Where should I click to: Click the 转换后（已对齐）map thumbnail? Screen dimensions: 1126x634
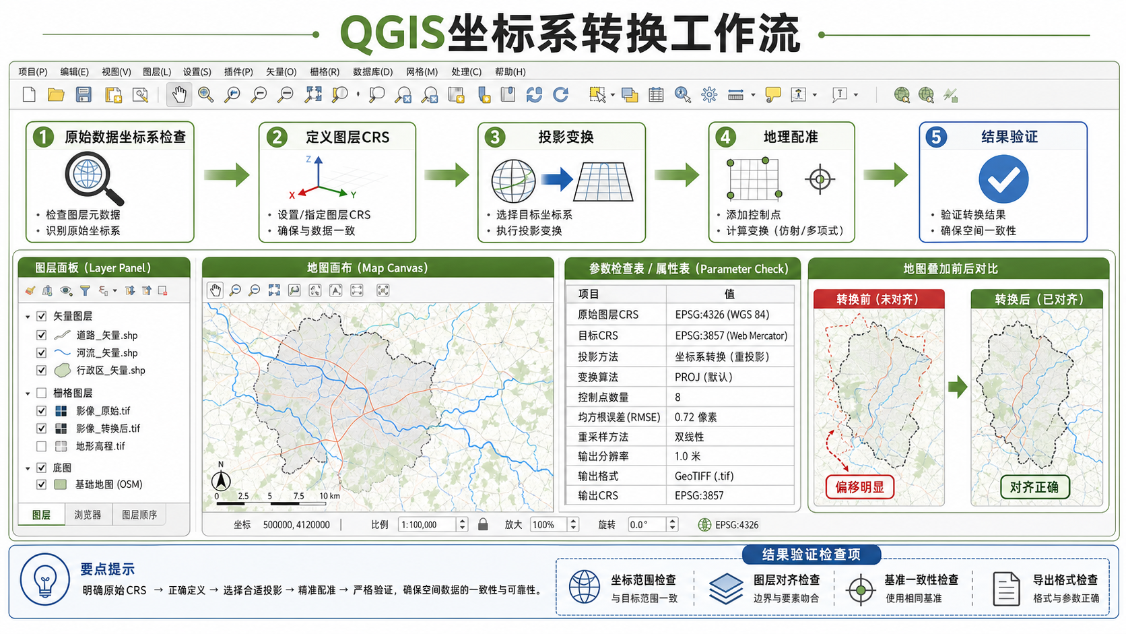coord(1036,407)
